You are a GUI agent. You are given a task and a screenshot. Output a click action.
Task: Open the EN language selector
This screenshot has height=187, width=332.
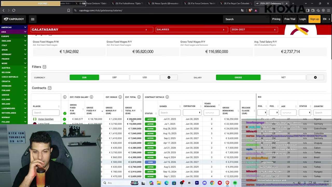pyautogui.click(x=326, y=19)
